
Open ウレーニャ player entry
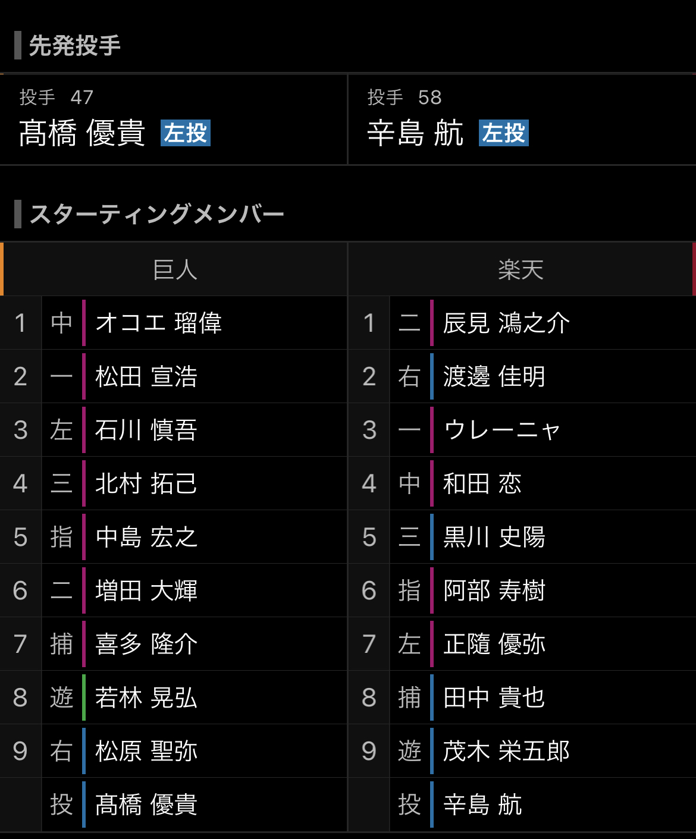coord(522,430)
